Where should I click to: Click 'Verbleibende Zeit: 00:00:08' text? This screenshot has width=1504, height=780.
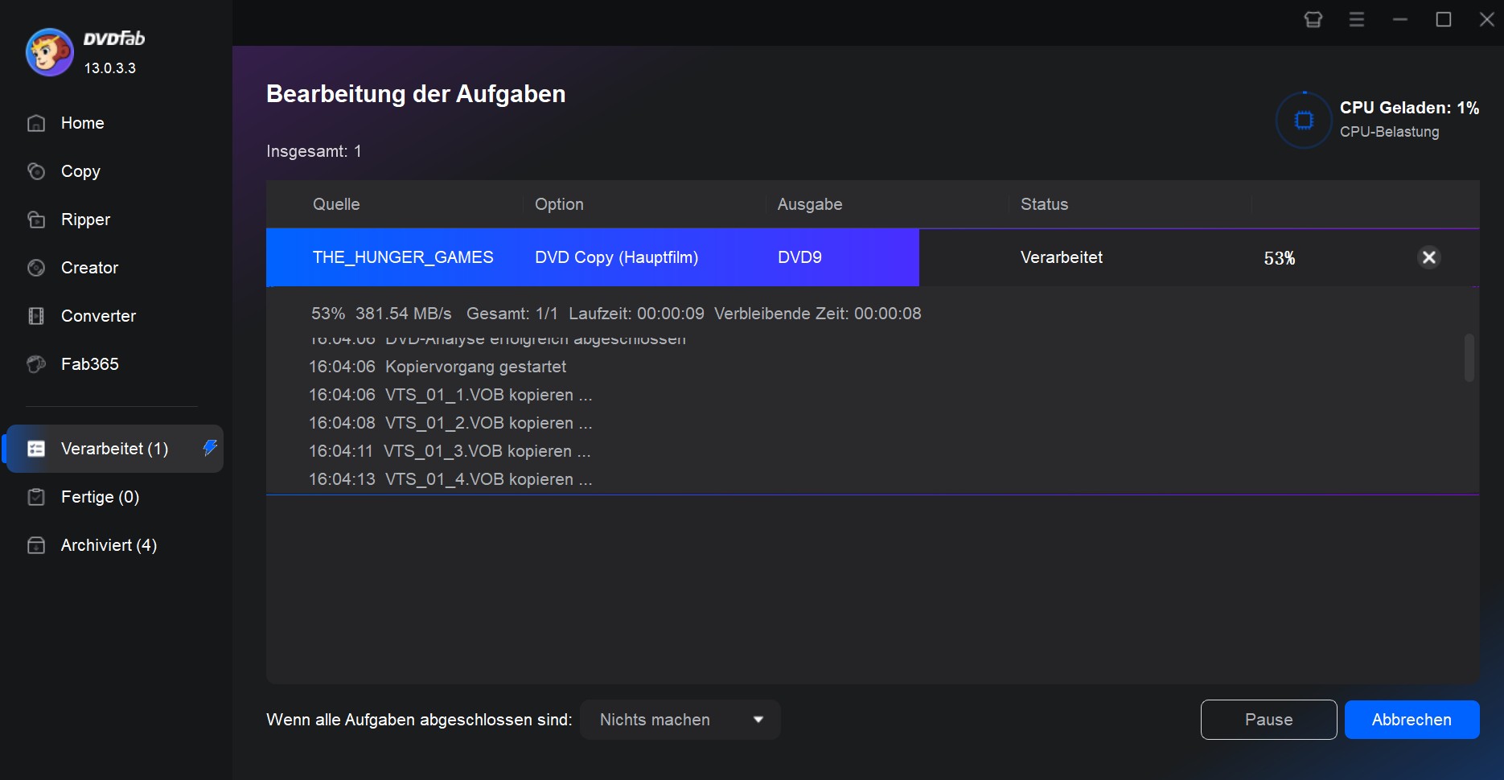coord(818,314)
